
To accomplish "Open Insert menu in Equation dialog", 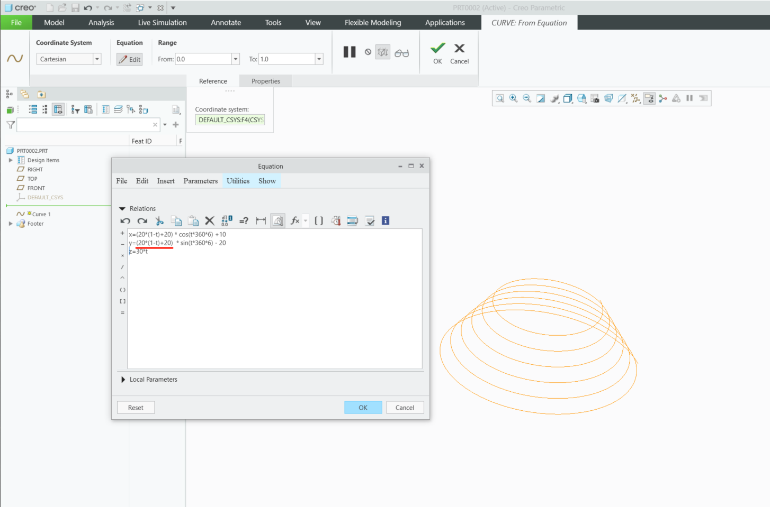I will point(166,181).
